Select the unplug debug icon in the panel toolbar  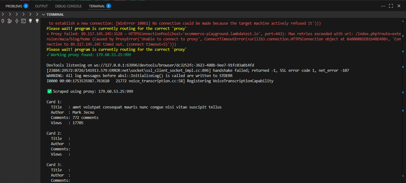click(3, 21)
